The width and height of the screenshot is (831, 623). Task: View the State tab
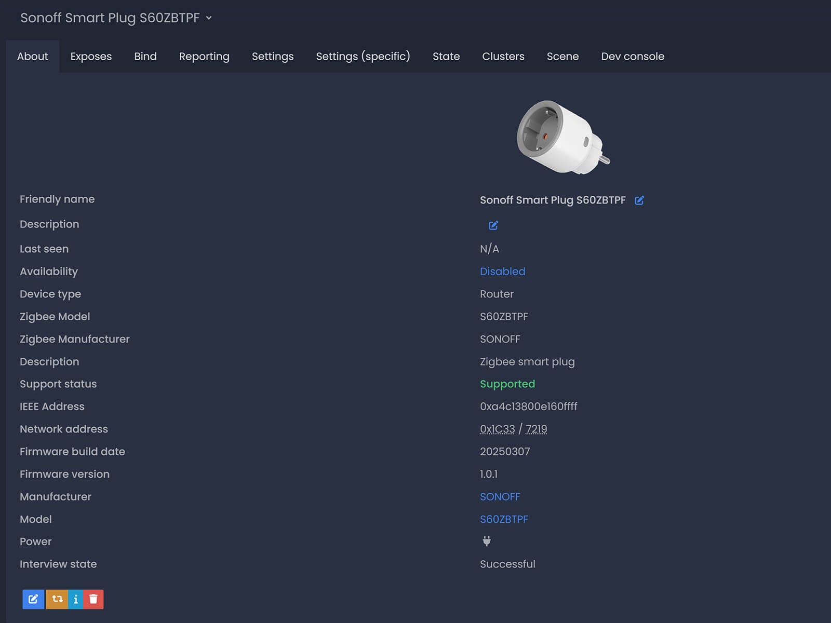tap(446, 56)
